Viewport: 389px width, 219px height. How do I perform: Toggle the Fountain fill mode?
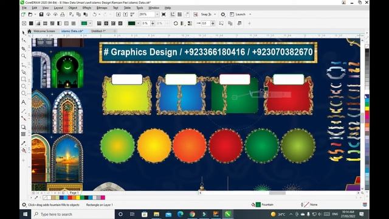coord(38,23)
